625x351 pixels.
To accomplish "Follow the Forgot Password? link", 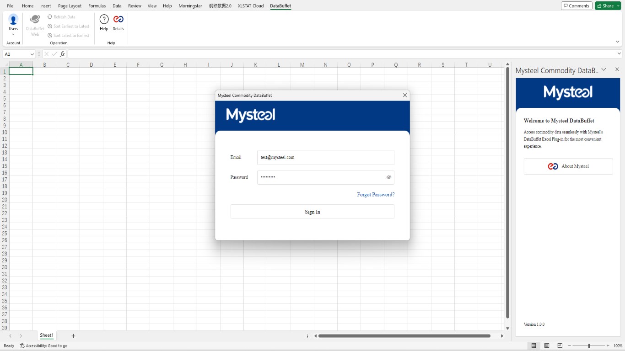I will point(376,195).
